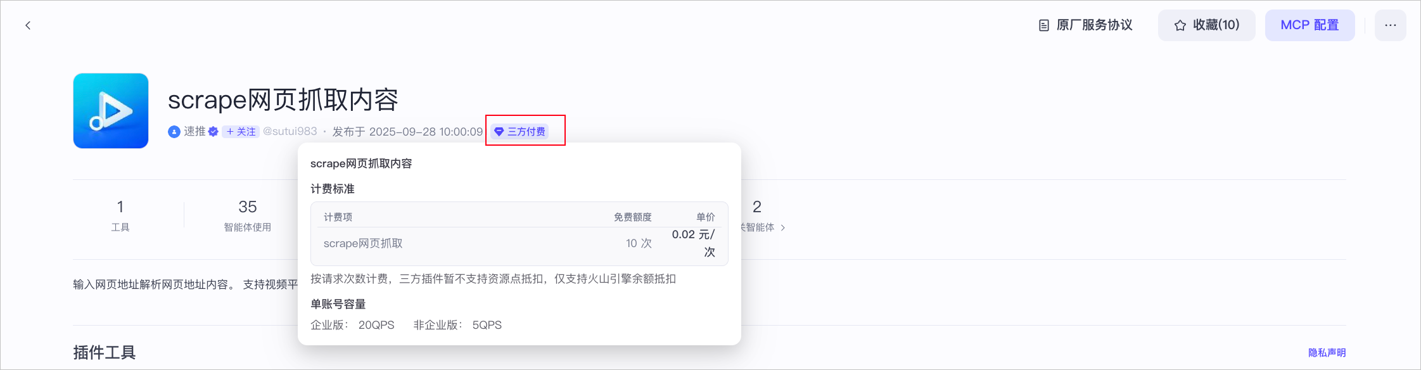
Task: Click the scrape网页抓取内容 page title
Action: (x=283, y=99)
